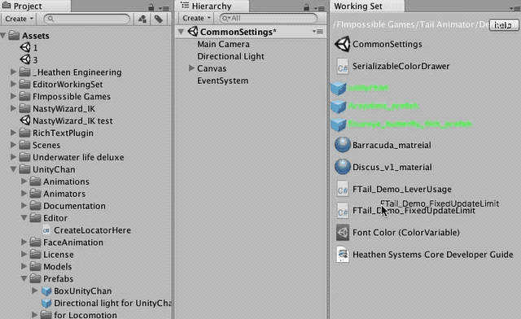This screenshot has width=521, height=319.
Task: Collapse the Assets root folder
Action: tap(3, 35)
